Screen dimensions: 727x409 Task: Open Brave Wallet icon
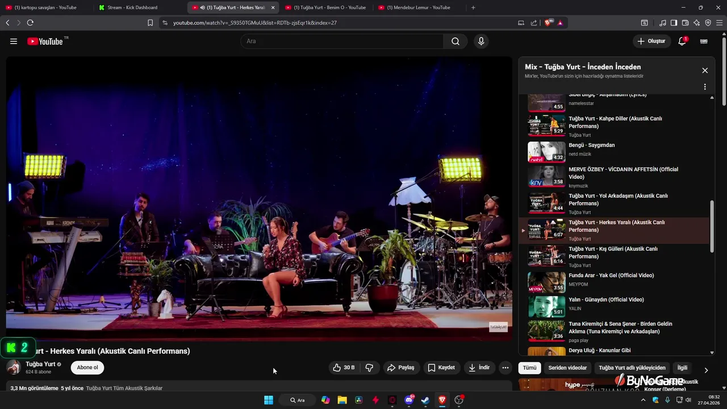[x=685, y=23]
